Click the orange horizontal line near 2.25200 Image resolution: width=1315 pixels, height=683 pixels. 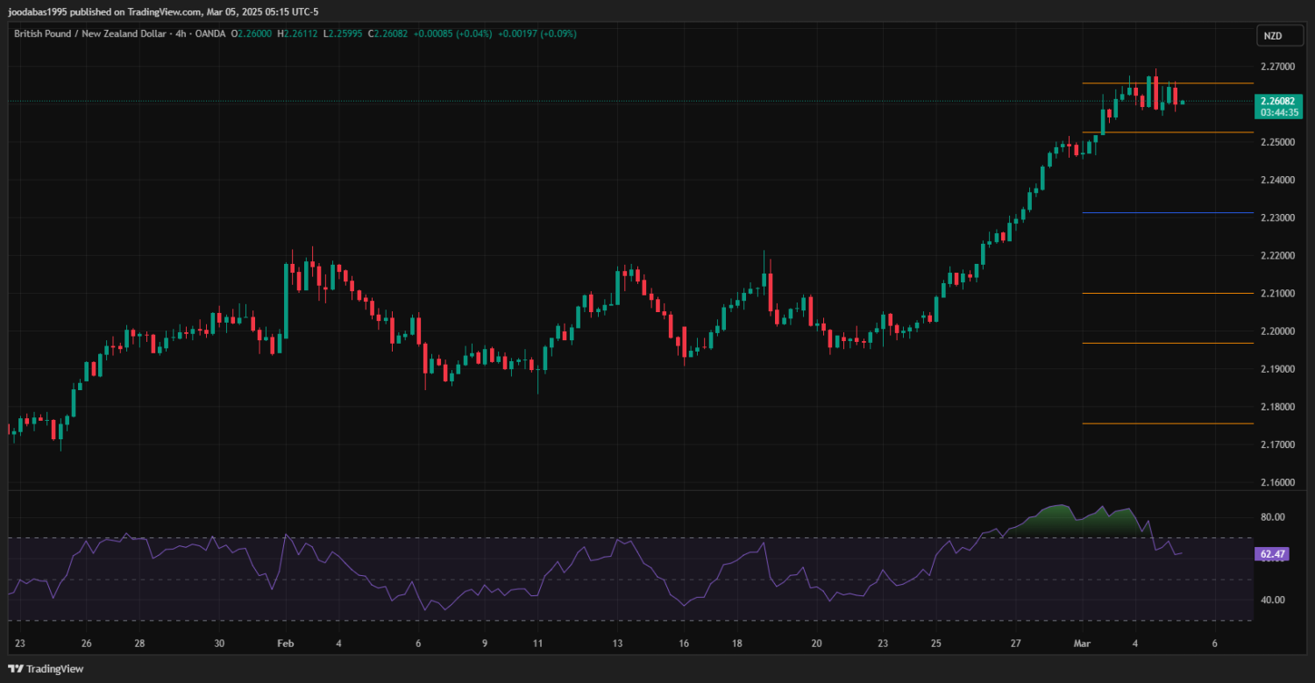pos(1168,132)
